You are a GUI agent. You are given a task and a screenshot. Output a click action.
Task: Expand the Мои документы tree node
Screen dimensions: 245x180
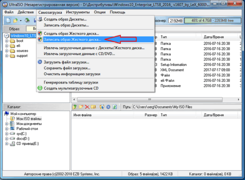point(7,124)
